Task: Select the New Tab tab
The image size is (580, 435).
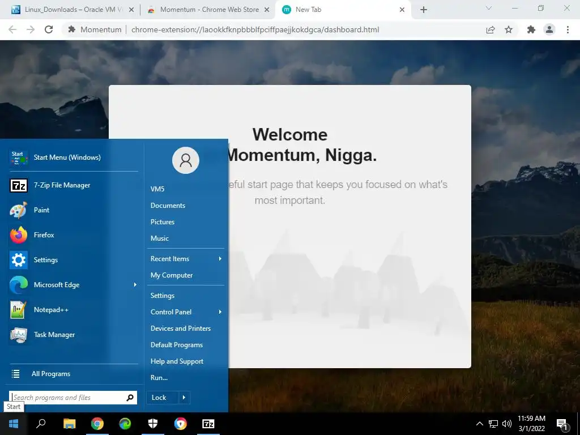Action: click(342, 10)
